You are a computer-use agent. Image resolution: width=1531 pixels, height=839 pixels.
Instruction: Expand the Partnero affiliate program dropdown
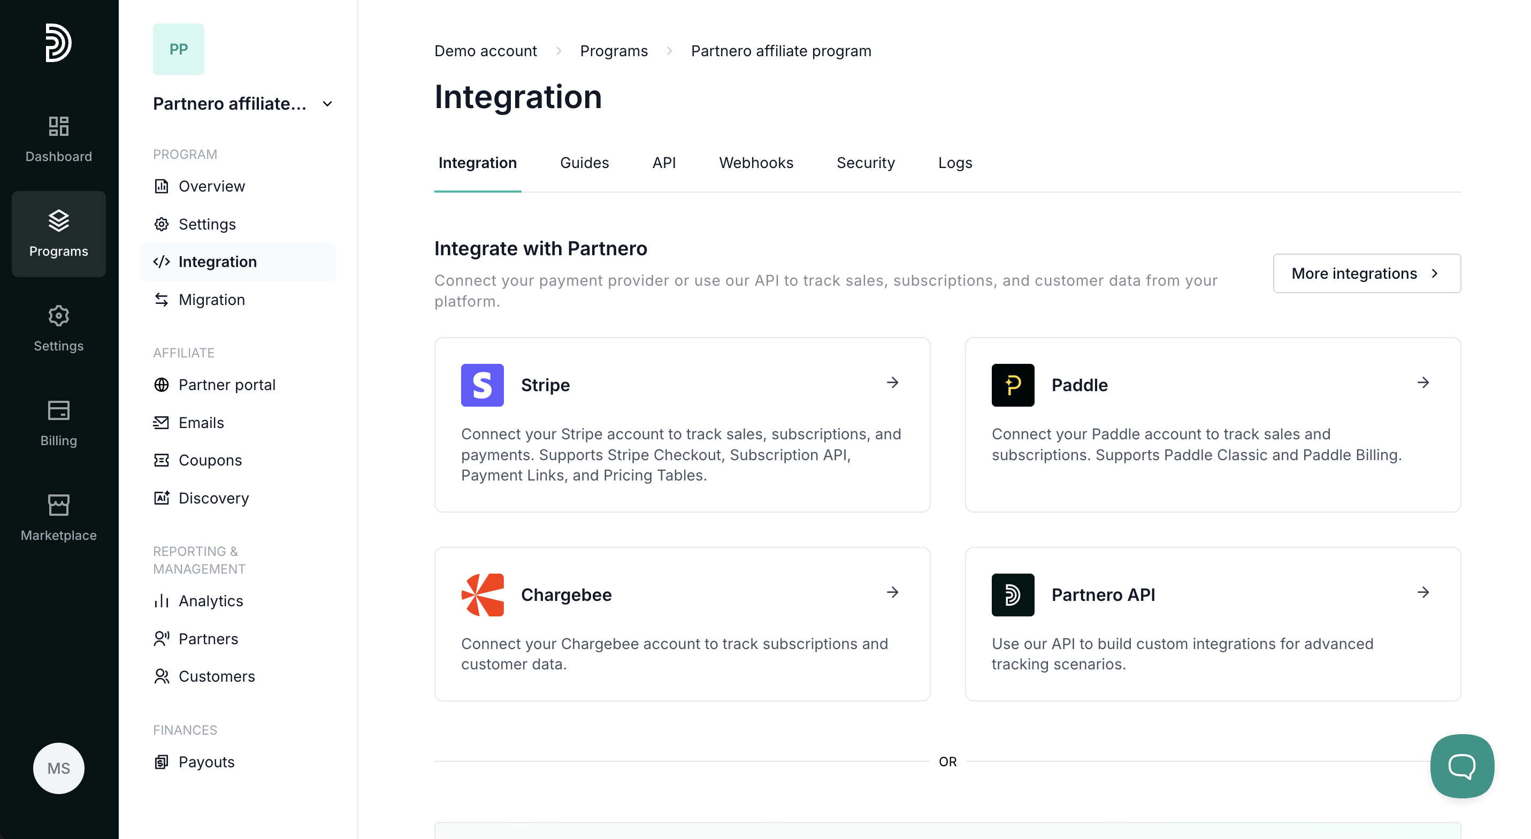pyautogui.click(x=327, y=104)
